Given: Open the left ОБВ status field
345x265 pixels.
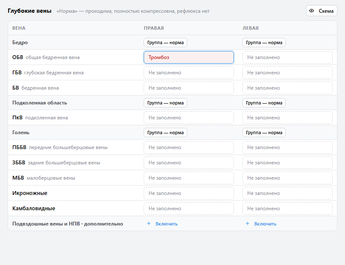Looking at the screenshot, I should [288, 57].
